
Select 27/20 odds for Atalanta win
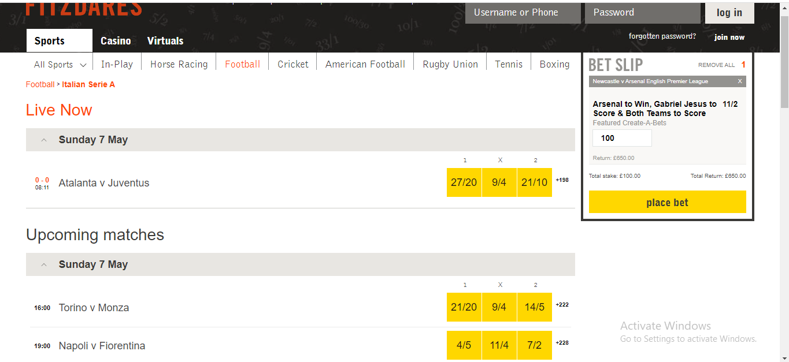[464, 182]
